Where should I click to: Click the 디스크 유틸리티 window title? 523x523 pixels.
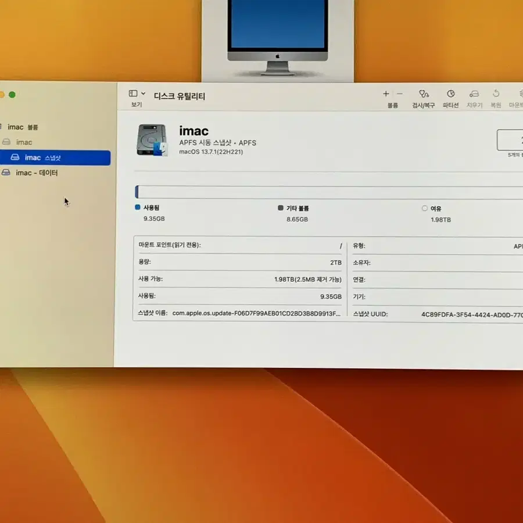tap(180, 96)
